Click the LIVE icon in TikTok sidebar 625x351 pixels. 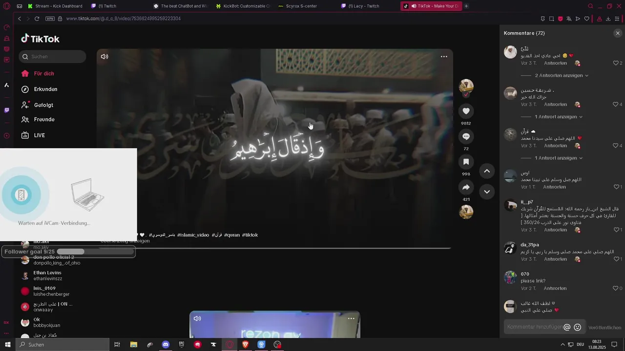tap(25, 135)
